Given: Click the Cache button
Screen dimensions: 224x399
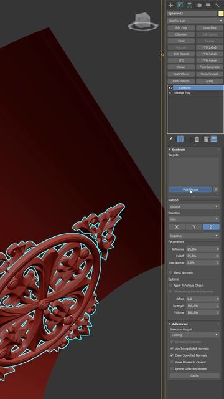Looking at the screenshot, I should (195, 375).
